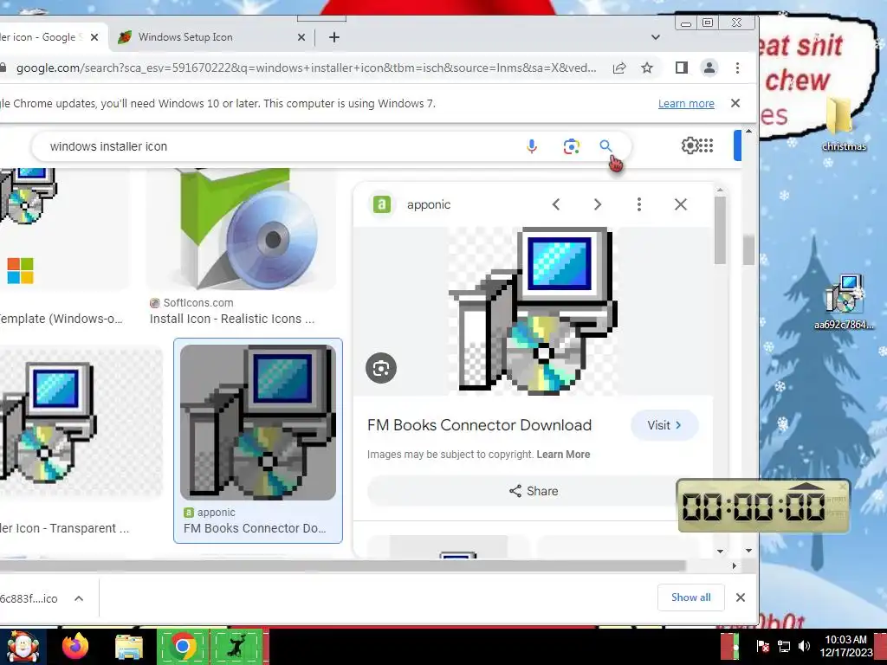Expand the tab search dropdown

coord(656,37)
